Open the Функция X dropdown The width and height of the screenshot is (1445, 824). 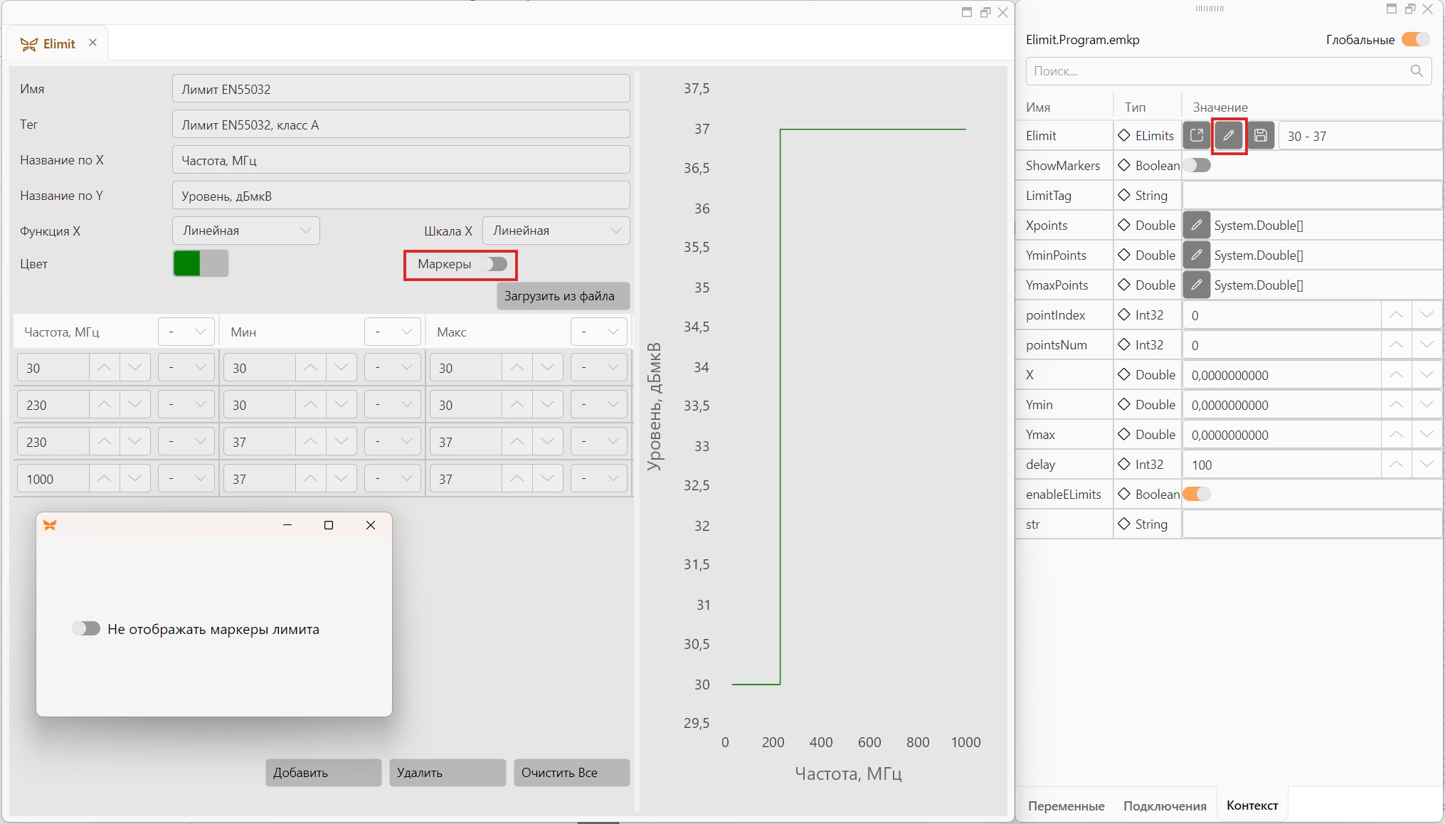(x=246, y=231)
